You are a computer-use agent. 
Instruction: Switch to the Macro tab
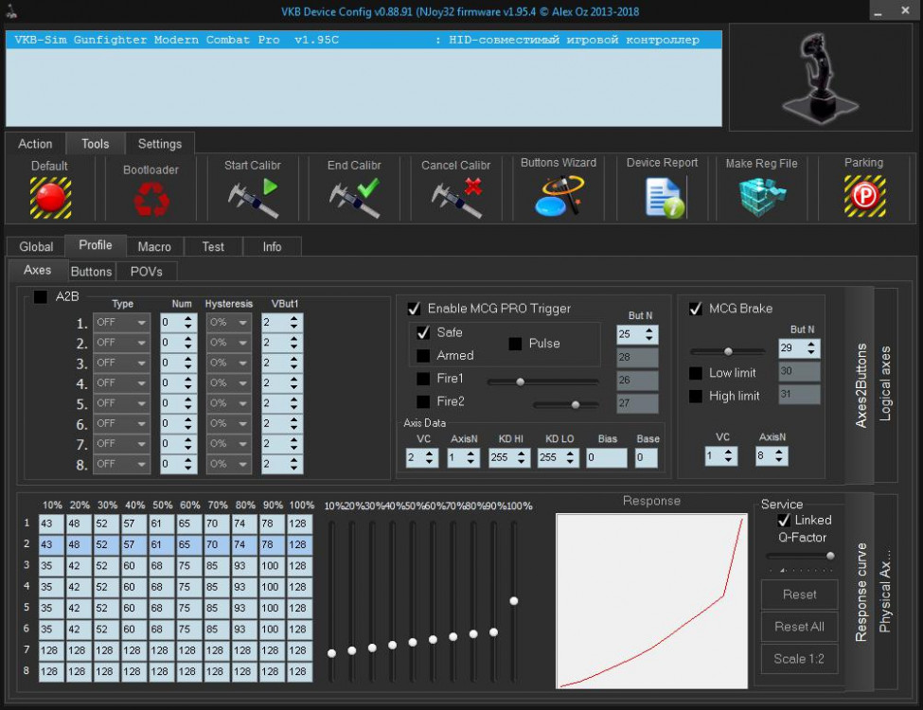coord(154,246)
